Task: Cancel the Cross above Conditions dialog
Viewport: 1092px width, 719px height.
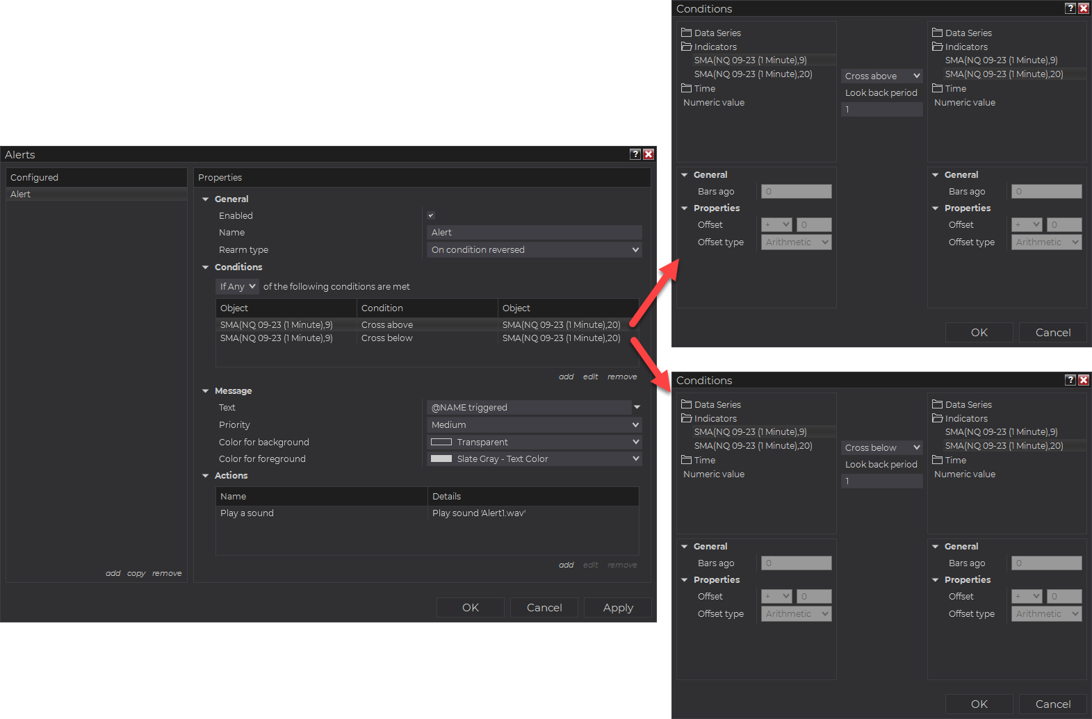Action: tap(1053, 332)
